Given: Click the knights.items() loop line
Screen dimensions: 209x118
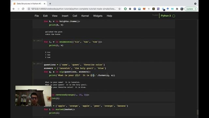Looking at the screenshot, I should [x=62, y=21].
